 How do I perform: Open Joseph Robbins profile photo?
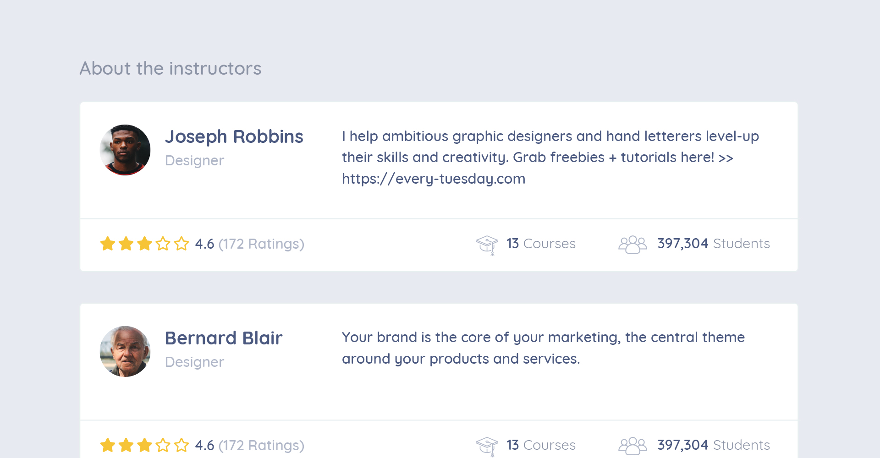pos(125,150)
